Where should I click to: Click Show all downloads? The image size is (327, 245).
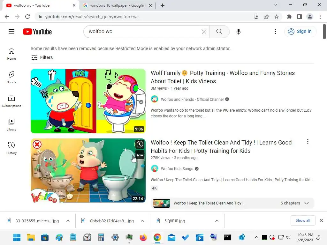coord(303,220)
